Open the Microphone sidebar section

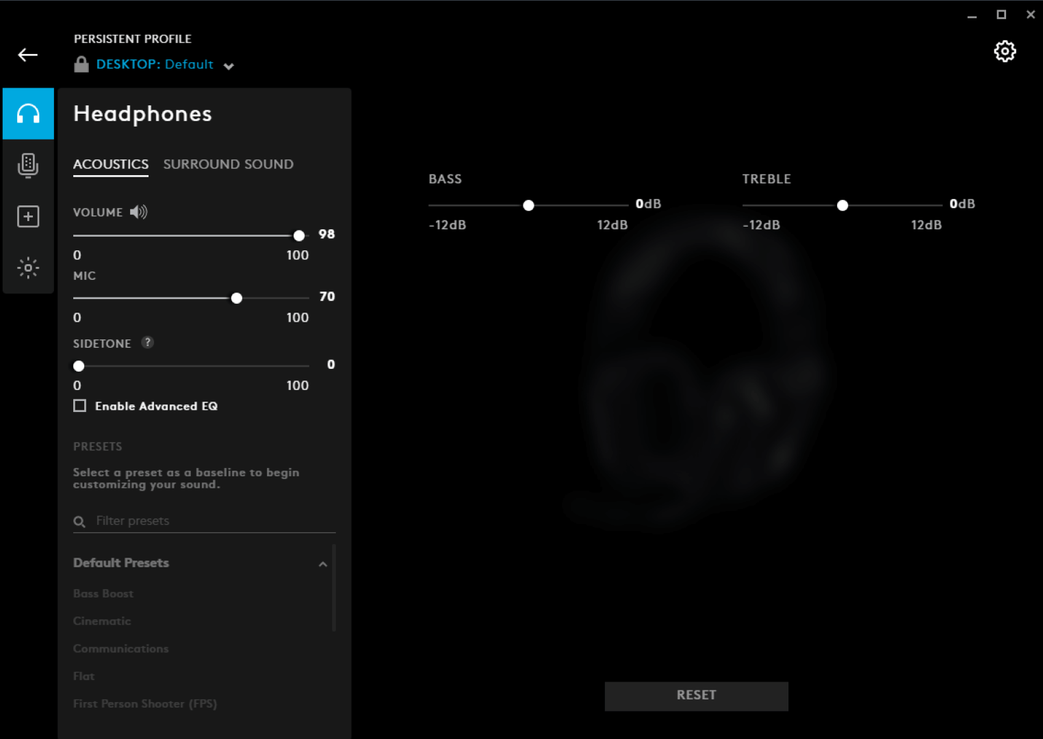28,165
